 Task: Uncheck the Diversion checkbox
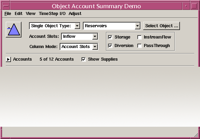tap(110, 46)
